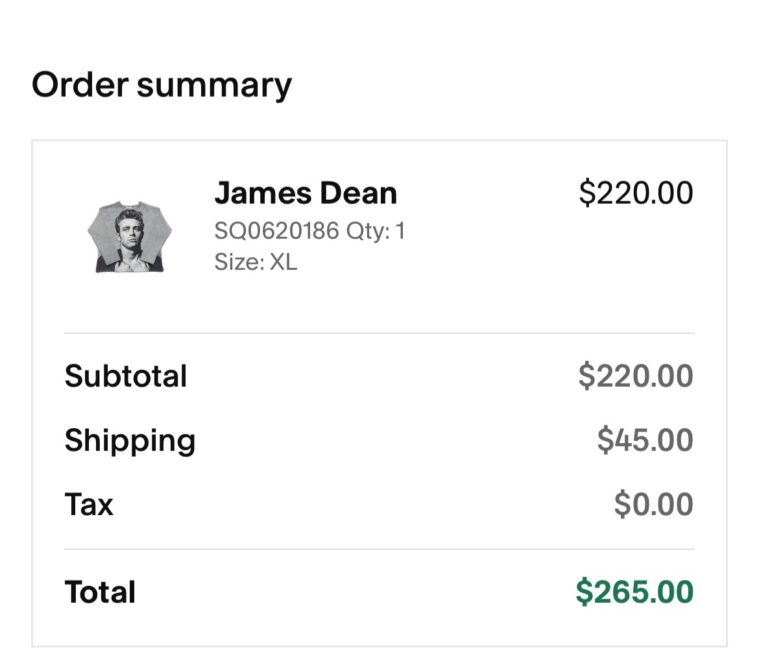Click the Shipping label
This screenshot has width=759, height=667.
[130, 441]
